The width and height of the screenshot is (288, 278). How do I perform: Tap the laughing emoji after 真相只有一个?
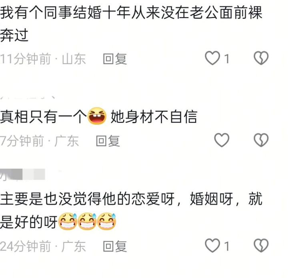pyautogui.click(x=97, y=116)
